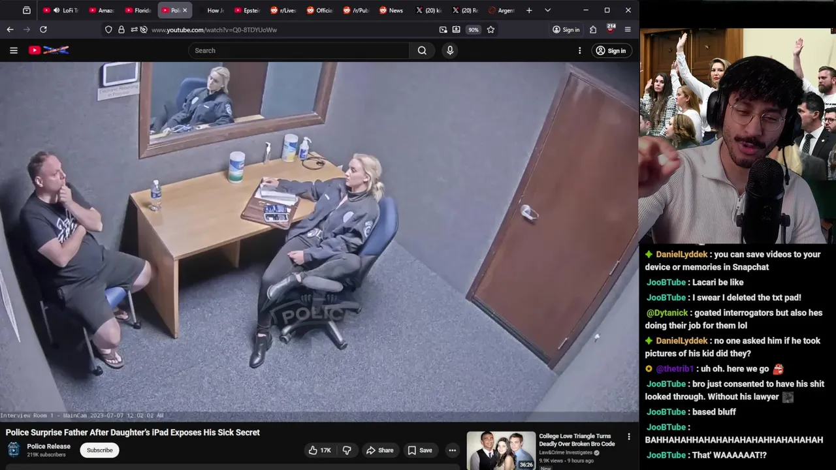Share the video
The width and height of the screenshot is (836, 470).
click(379, 450)
